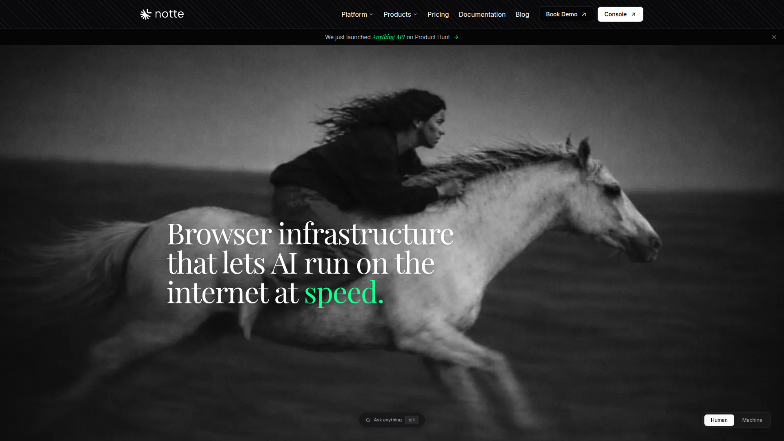
Task: Open the Console button
Action: [x=620, y=14]
